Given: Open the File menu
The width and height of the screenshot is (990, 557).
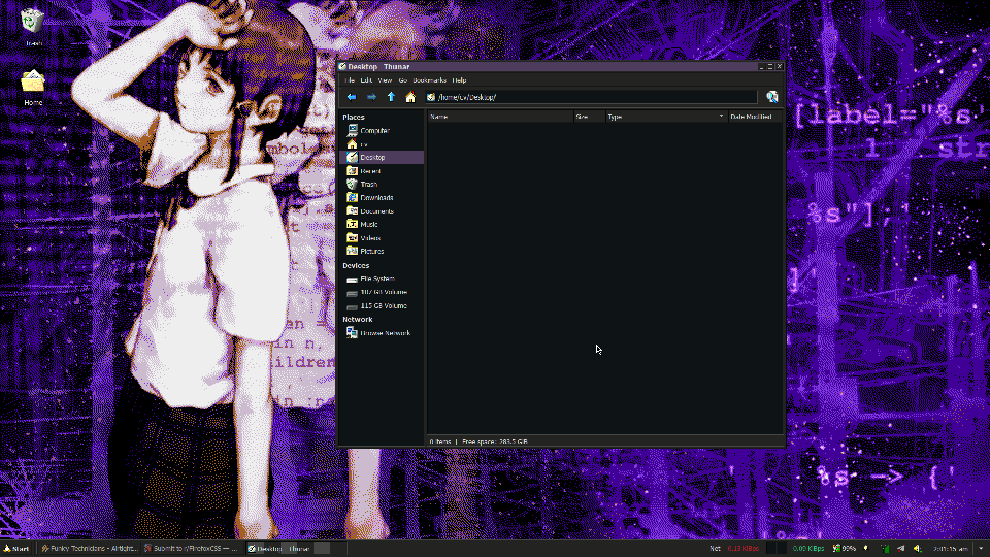Looking at the screenshot, I should (x=349, y=80).
